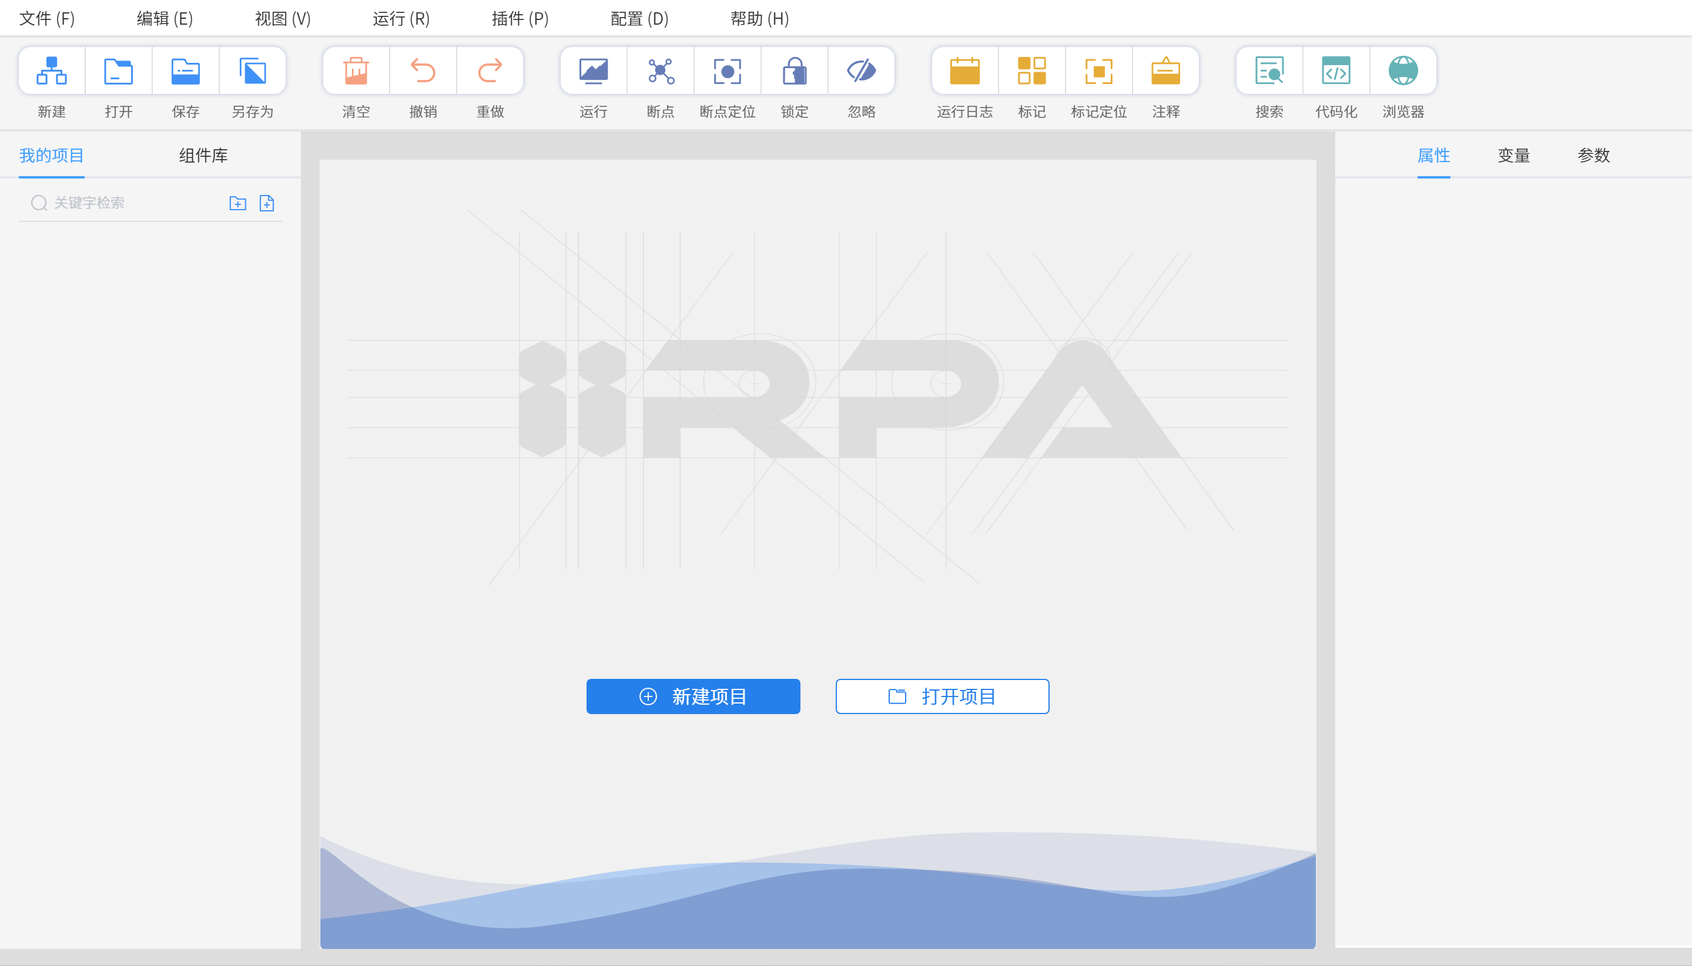Viewport: 1692px width, 966px height.
Task: Select the 属性 tab in right panel
Action: click(x=1434, y=156)
